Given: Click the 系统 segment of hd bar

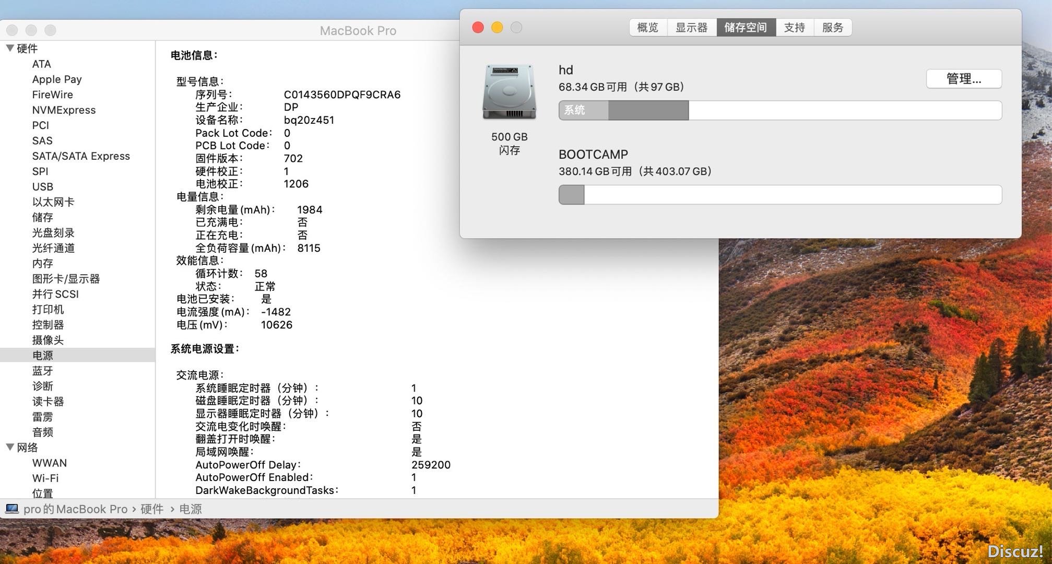Looking at the screenshot, I should 584,110.
